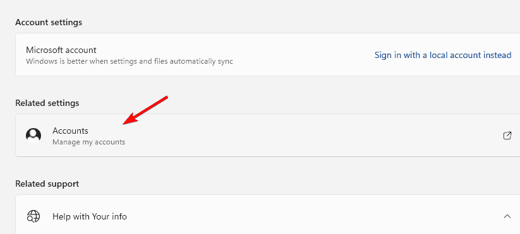
Task: Click the globe help icon
Action: pos(33,216)
